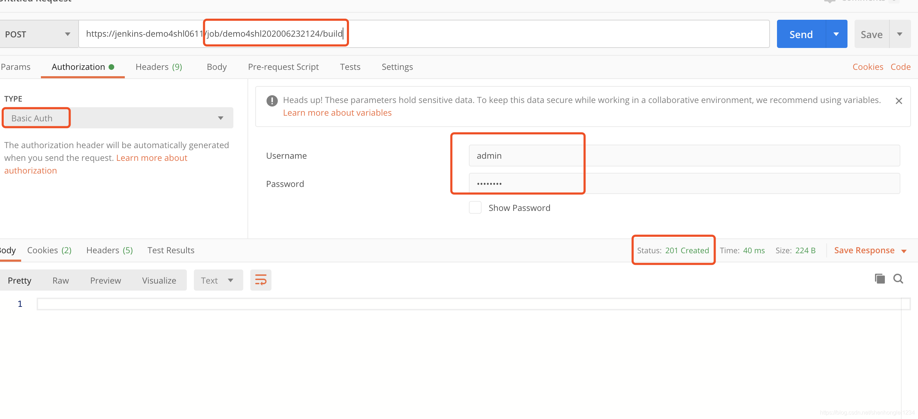
Task: Click the copy response body icon
Action: coord(879,279)
